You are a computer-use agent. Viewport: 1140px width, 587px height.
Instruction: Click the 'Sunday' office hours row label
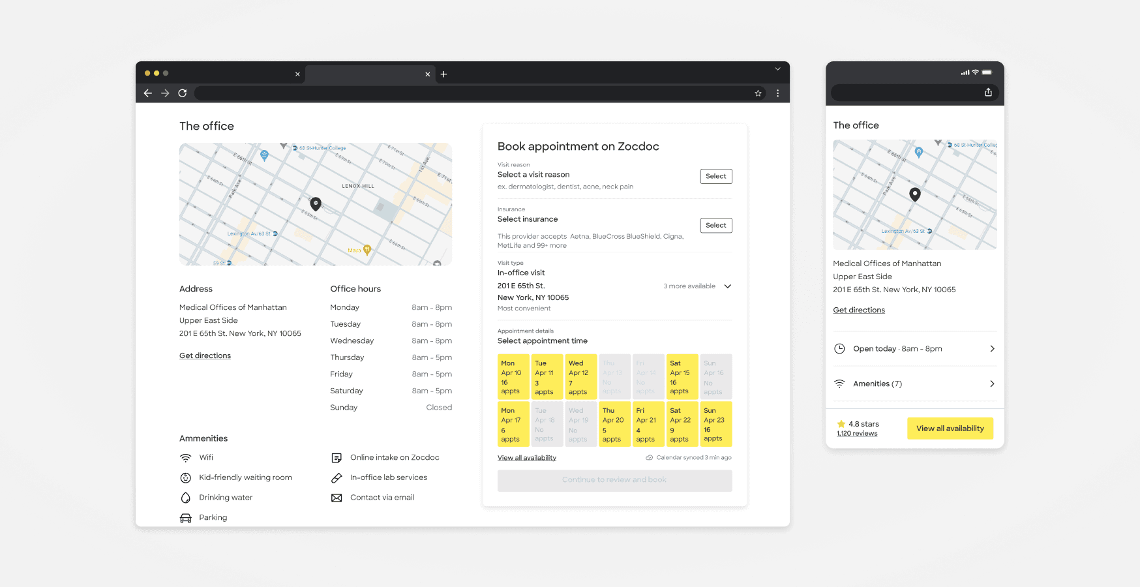[344, 408]
